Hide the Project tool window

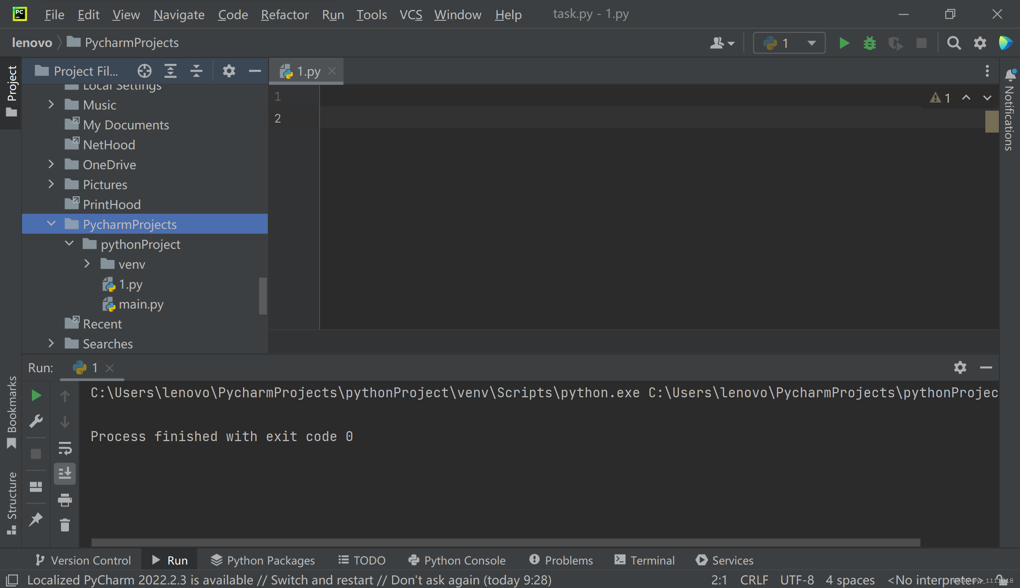pyautogui.click(x=255, y=71)
